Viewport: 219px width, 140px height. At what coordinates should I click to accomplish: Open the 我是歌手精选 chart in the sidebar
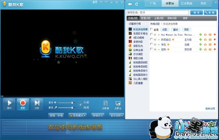pos(138,33)
